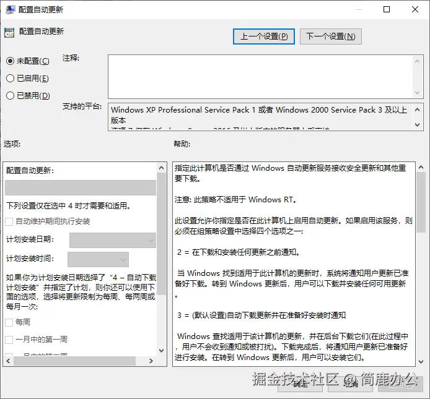
Task: Click the help line '2 = 在下载和安装任何更新之前通知。'
Action: point(239,252)
